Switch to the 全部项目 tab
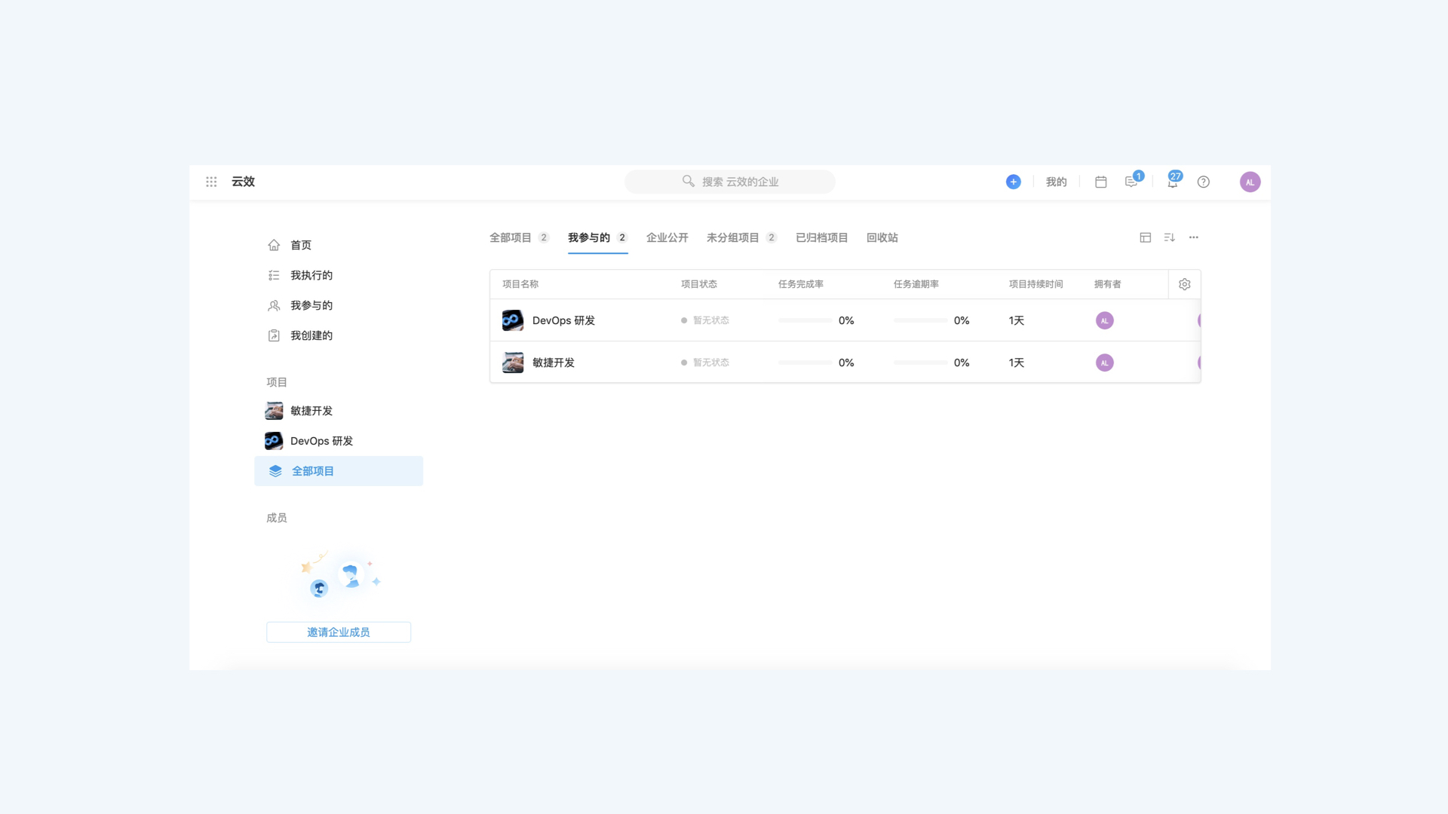The width and height of the screenshot is (1448, 814). [x=519, y=237]
